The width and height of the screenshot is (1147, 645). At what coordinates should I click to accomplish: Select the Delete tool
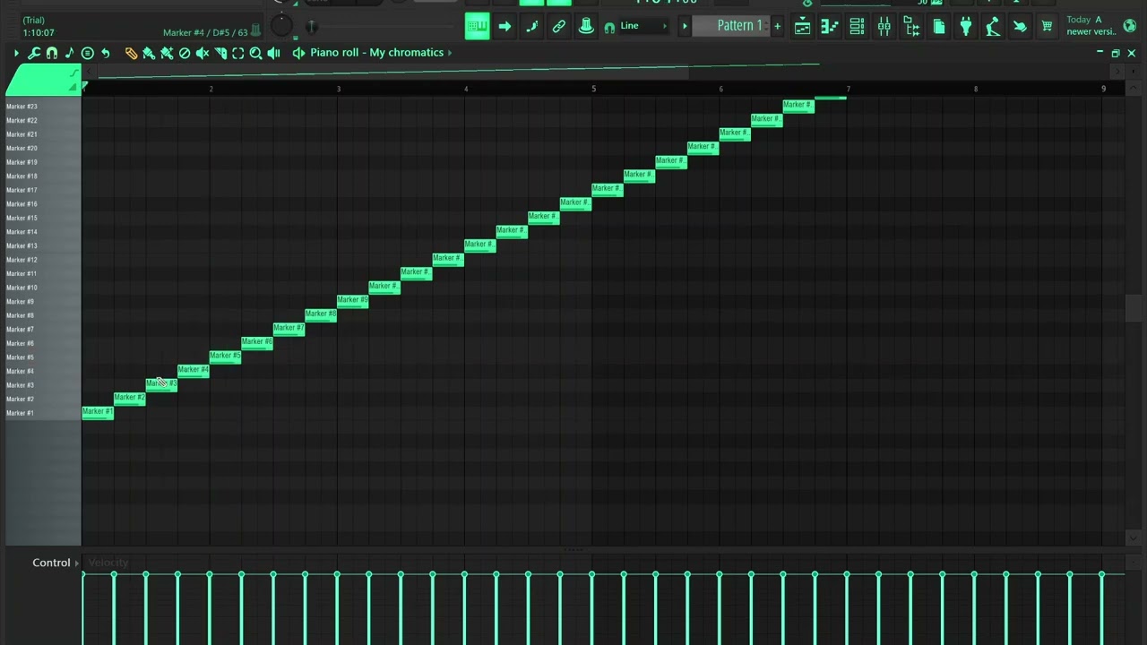pos(185,53)
